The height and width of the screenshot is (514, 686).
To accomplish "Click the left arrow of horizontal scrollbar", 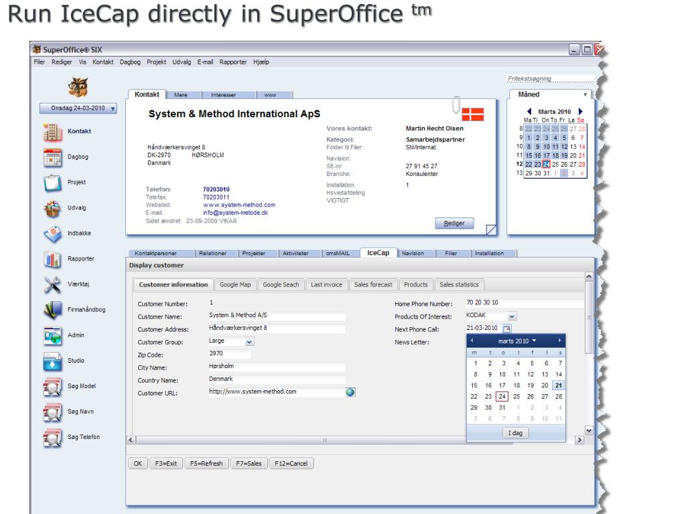I will click(x=131, y=440).
